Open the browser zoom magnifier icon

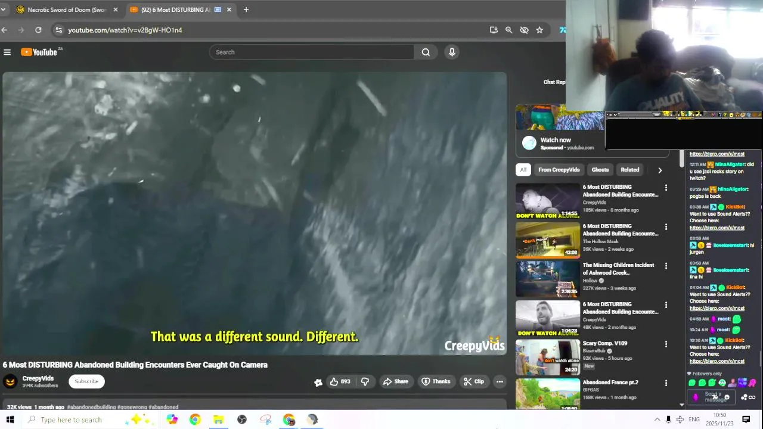click(508, 30)
